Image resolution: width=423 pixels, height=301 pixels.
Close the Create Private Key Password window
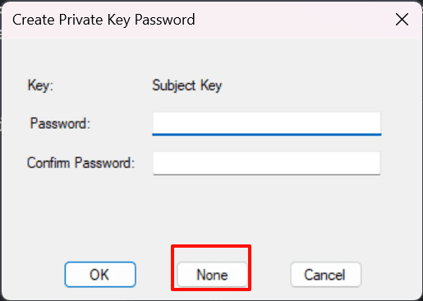coord(402,20)
